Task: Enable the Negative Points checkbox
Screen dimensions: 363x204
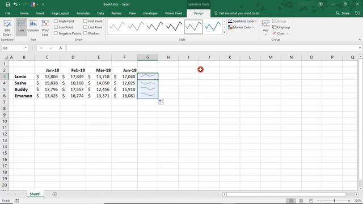Action: point(56,33)
